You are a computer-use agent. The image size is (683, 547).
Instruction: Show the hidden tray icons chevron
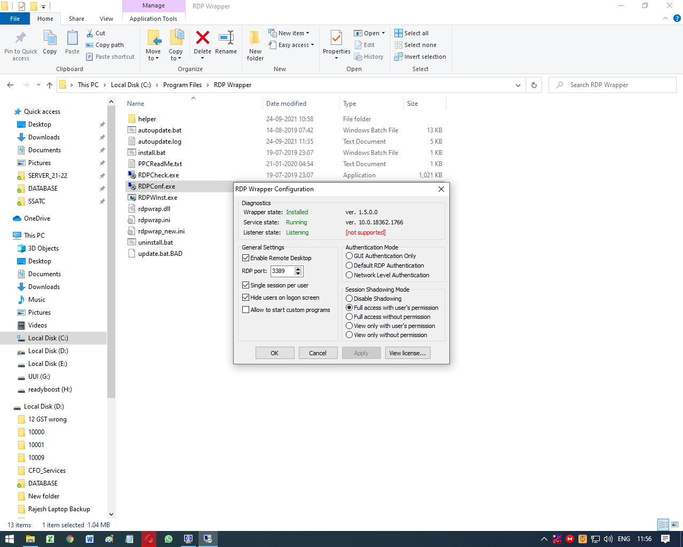pos(544,539)
